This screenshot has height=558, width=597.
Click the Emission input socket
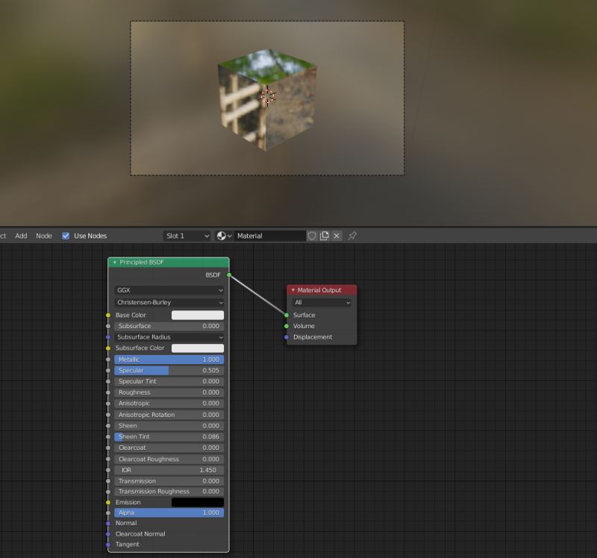click(x=107, y=502)
